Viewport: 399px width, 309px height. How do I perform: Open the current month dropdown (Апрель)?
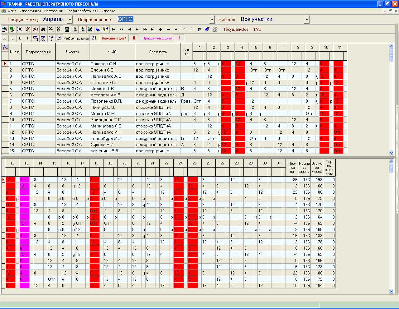coord(70,20)
